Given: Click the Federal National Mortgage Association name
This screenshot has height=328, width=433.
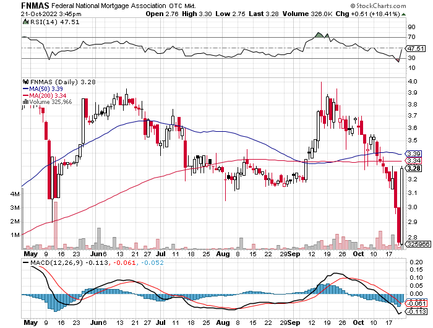Looking at the screenshot, I should [109, 6].
